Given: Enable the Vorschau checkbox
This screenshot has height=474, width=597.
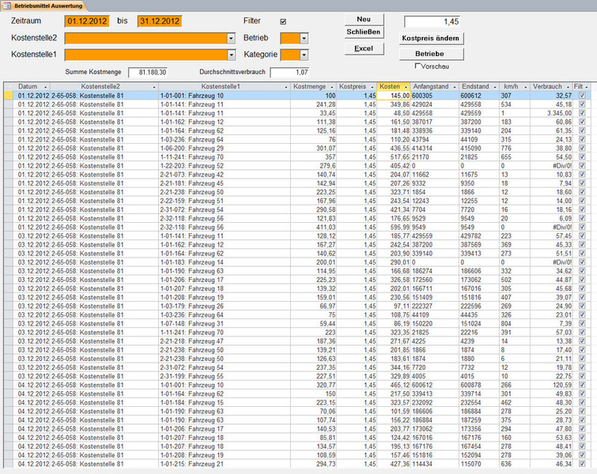Looking at the screenshot, I should tap(418, 66).
